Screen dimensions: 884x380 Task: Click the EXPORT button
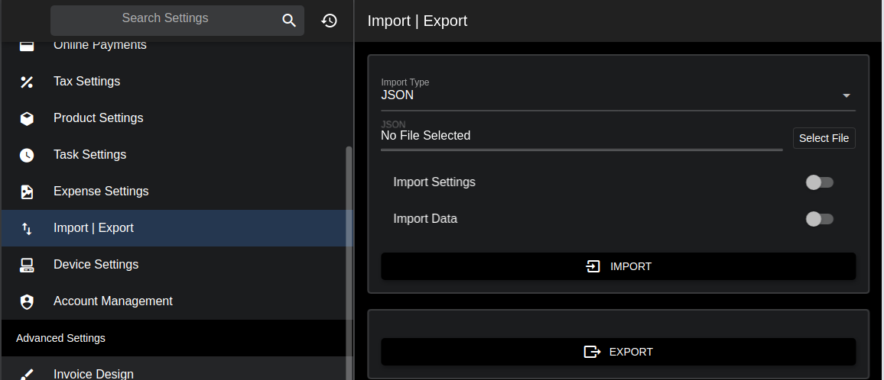(x=618, y=352)
